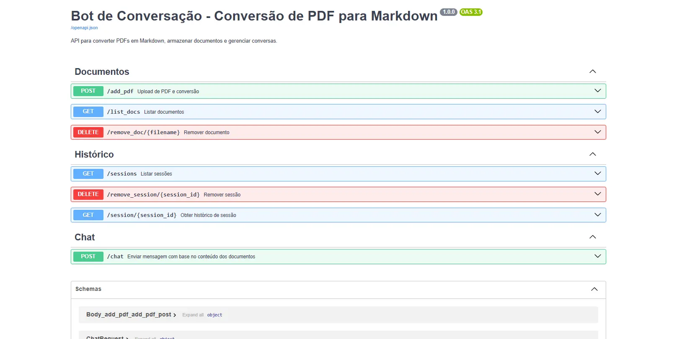Screen dimensions: 700x339
Task: Expand the DELETE /remove_doc/{filename} chevron
Action: tap(597, 132)
